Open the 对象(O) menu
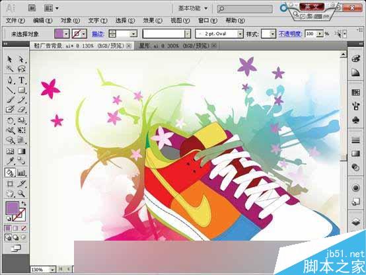The image size is (366, 275). click(x=70, y=20)
